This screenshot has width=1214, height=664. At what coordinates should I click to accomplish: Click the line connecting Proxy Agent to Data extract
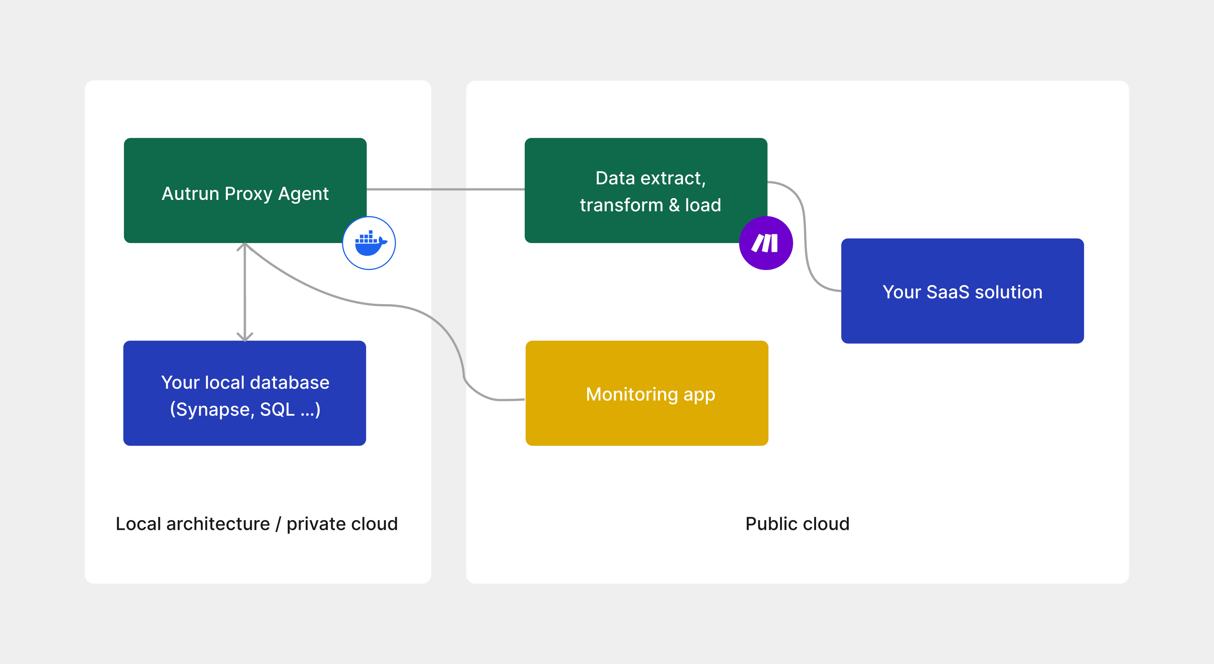pos(446,189)
